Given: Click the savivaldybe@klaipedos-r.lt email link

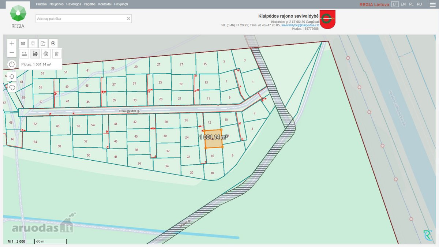Looking at the screenshot, I should 300,25.
